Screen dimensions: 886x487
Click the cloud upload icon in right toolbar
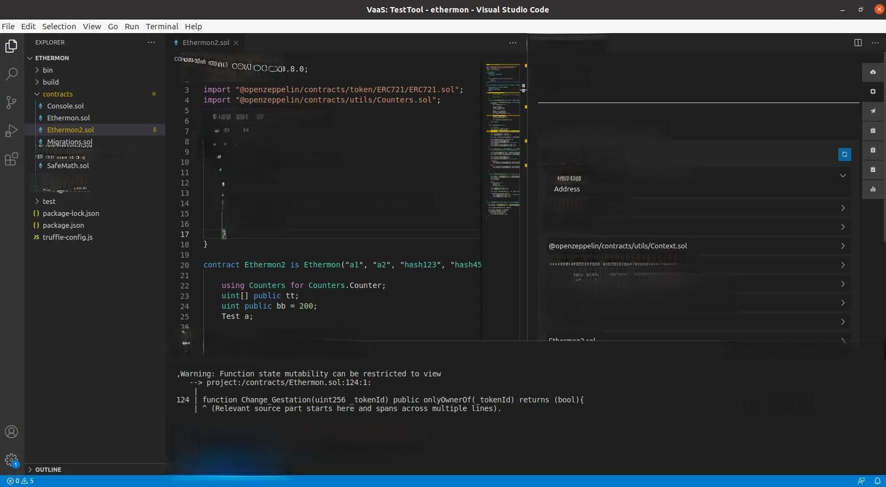point(873,72)
